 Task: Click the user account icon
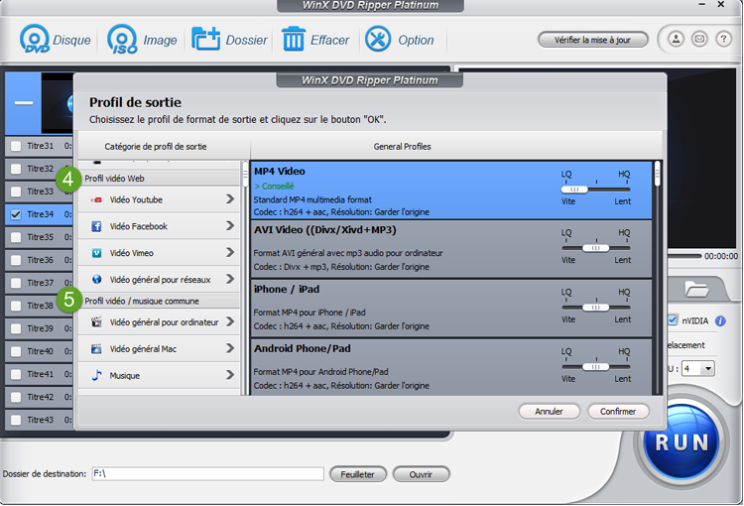[x=676, y=40]
